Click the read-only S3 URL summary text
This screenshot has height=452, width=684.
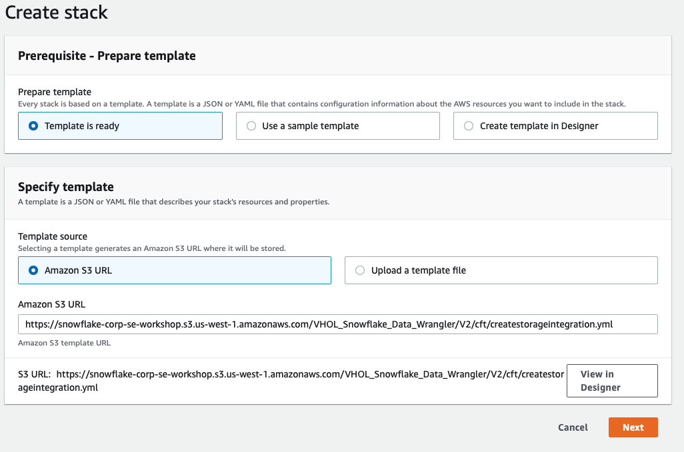(290, 381)
